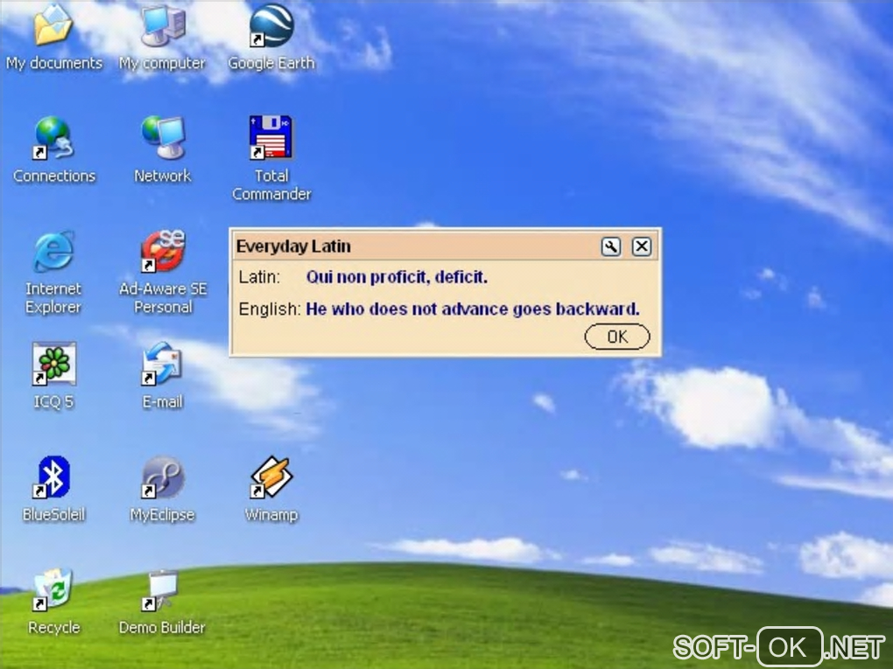Open Everyday Latin settings wrench button
Viewport: 893px width, 669px height.
coord(610,247)
